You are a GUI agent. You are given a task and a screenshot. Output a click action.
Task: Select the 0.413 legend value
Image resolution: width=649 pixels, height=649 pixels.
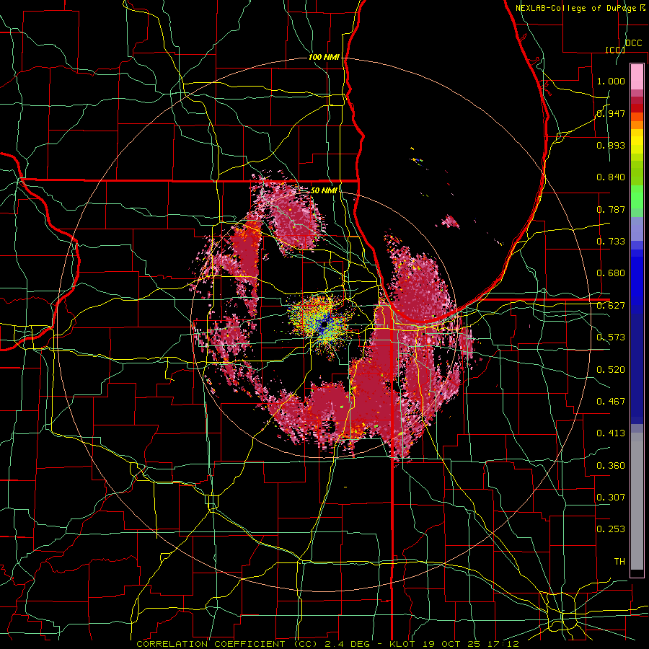click(x=611, y=433)
